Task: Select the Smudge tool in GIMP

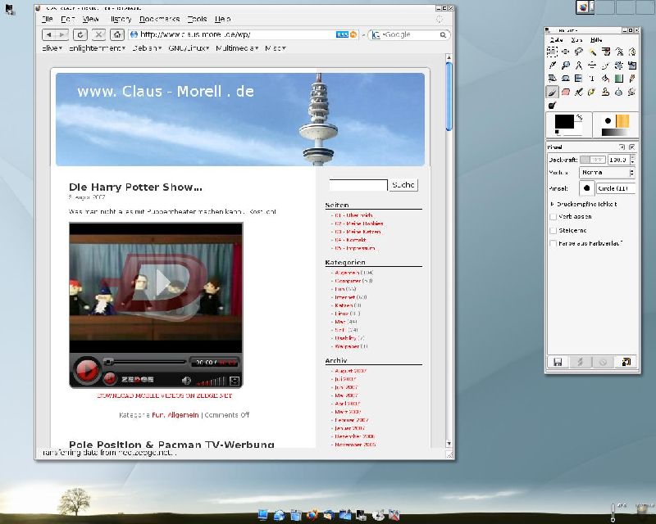Action: pyautogui.click(x=632, y=92)
